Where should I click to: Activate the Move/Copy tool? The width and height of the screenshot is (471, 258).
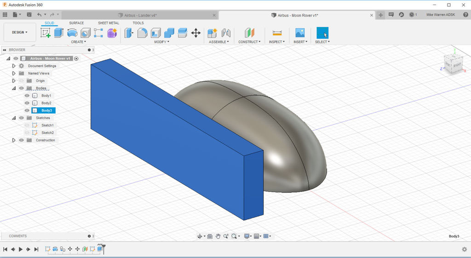(x=196, y=33)
